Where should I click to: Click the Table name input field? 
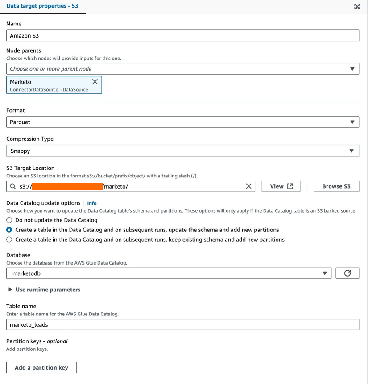(182, 324)
